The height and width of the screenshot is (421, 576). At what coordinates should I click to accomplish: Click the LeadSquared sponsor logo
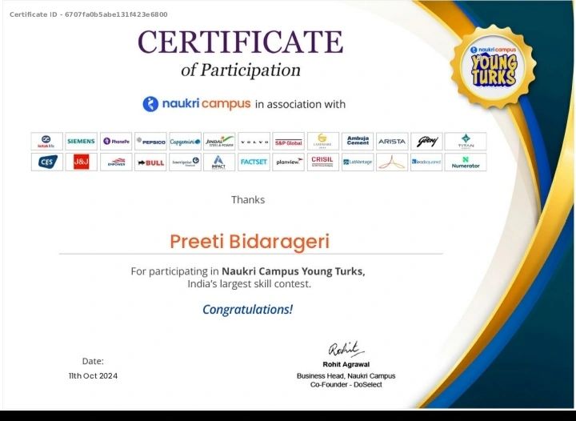pos(426,162)
